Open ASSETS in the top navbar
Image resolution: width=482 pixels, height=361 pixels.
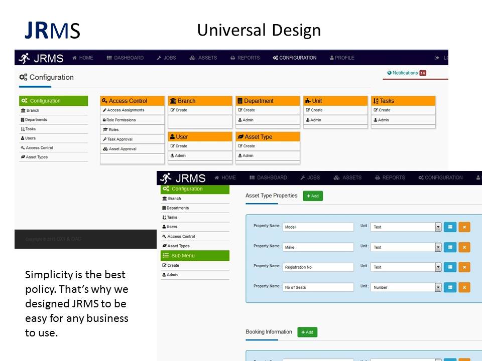pyautogui.click(x=203, y=58)
